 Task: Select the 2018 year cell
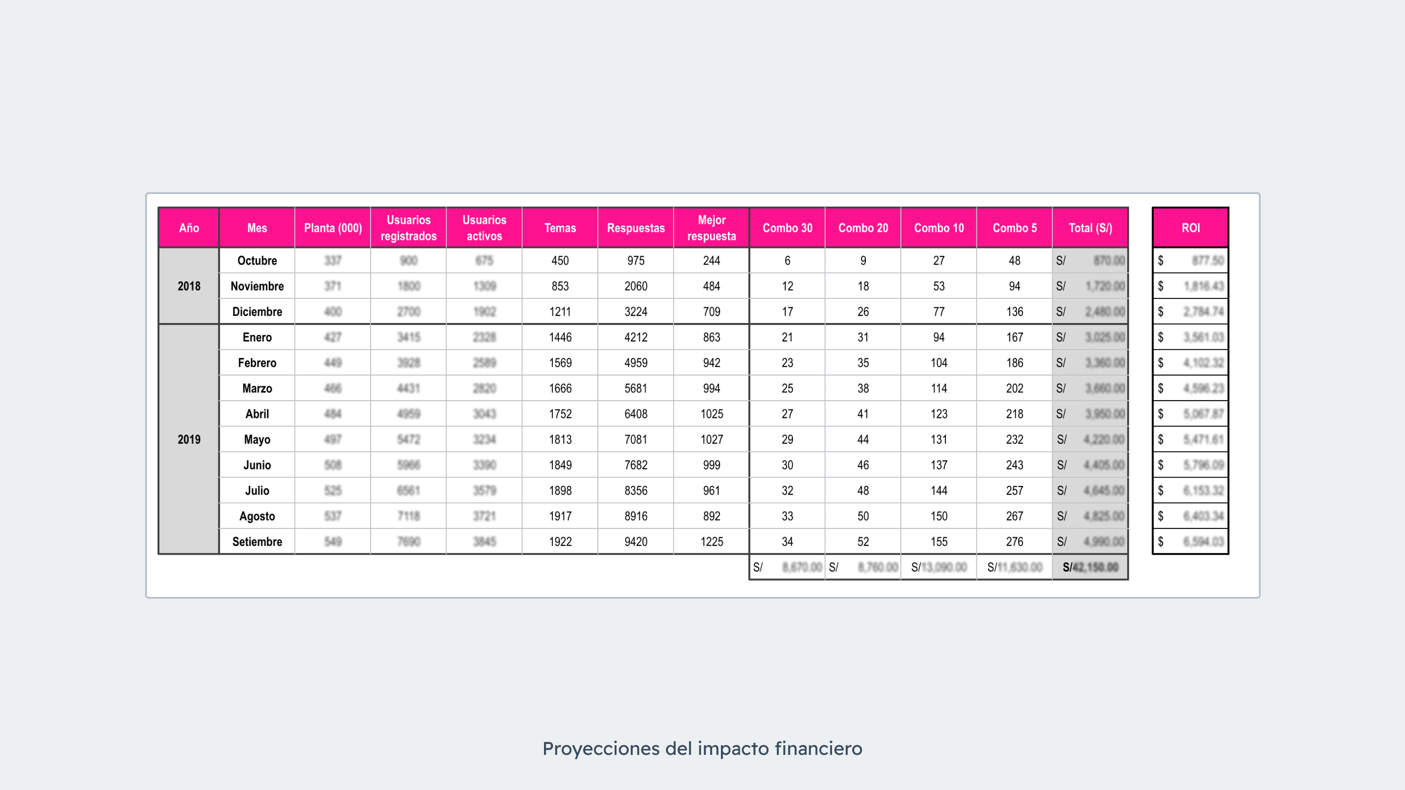click(x=188, y=286)
